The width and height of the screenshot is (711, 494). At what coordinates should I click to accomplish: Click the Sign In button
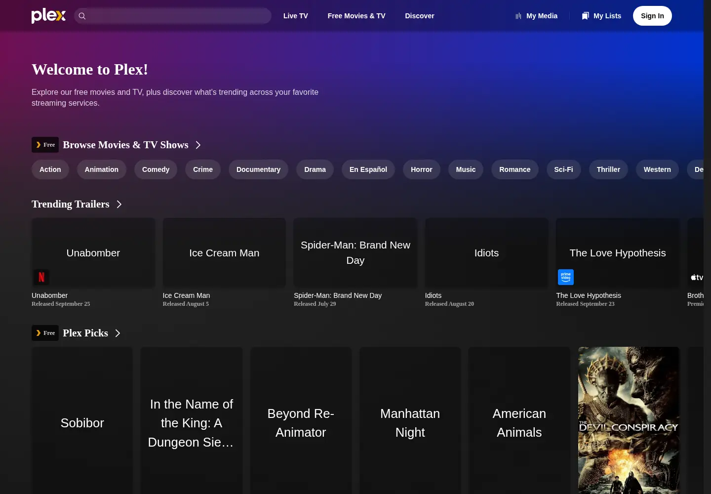point(652,16)
